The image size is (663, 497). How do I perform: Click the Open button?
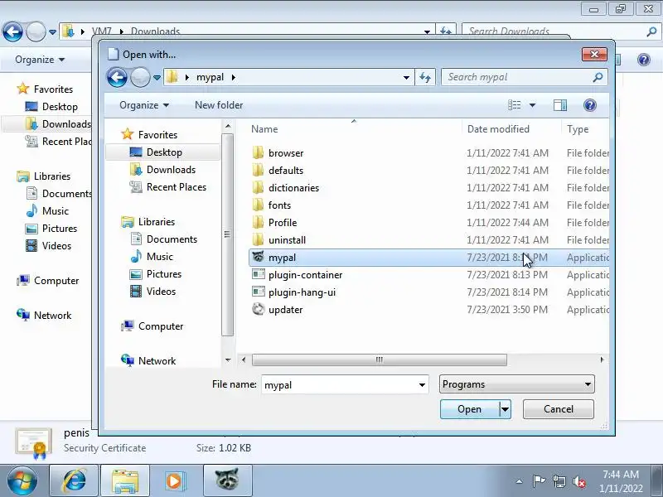(x=469, y=409)
